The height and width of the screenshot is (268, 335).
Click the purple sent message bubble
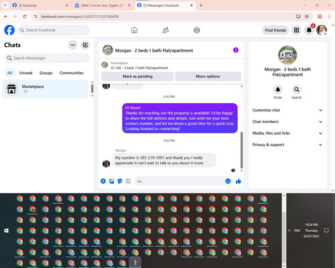point(180,118)
